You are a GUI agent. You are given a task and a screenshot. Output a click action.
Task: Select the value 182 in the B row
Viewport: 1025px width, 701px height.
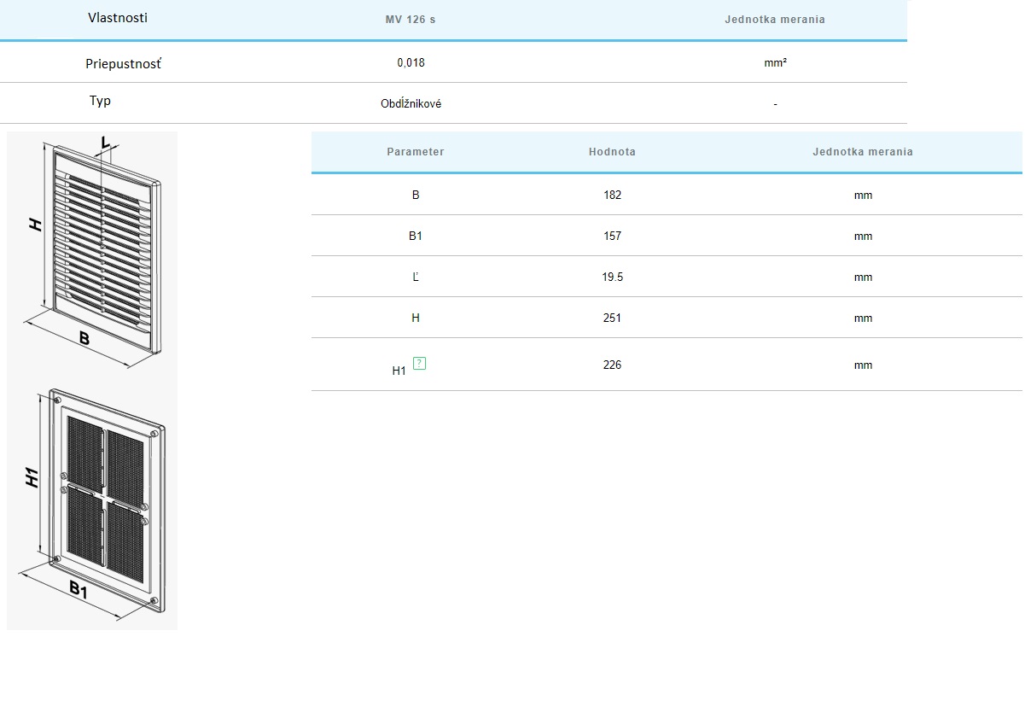(x=612, y=195)
